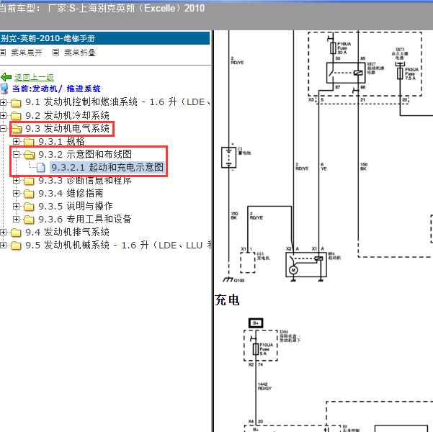Select 9.3.1 规格 tree item
433x432 pixels.
[61, 141]
